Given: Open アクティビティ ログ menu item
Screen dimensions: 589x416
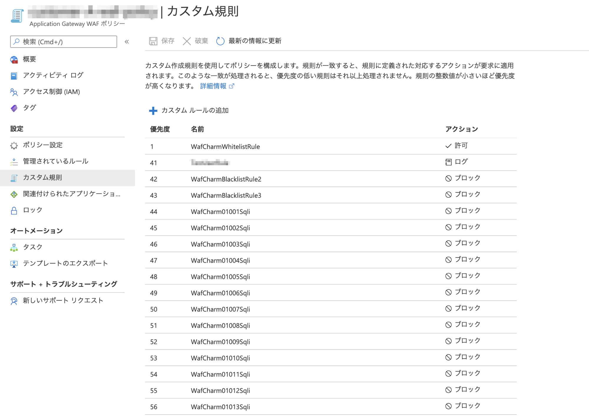Looking at the screenshot, I should click(53, 75).
